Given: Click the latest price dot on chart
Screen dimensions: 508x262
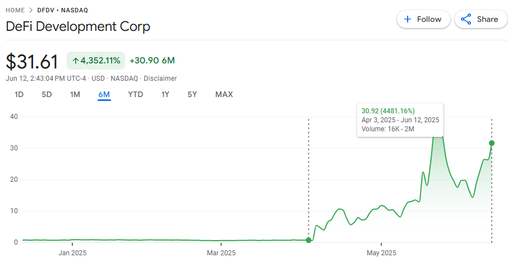Looking at the screenshot, I should [x=492, y=143].
